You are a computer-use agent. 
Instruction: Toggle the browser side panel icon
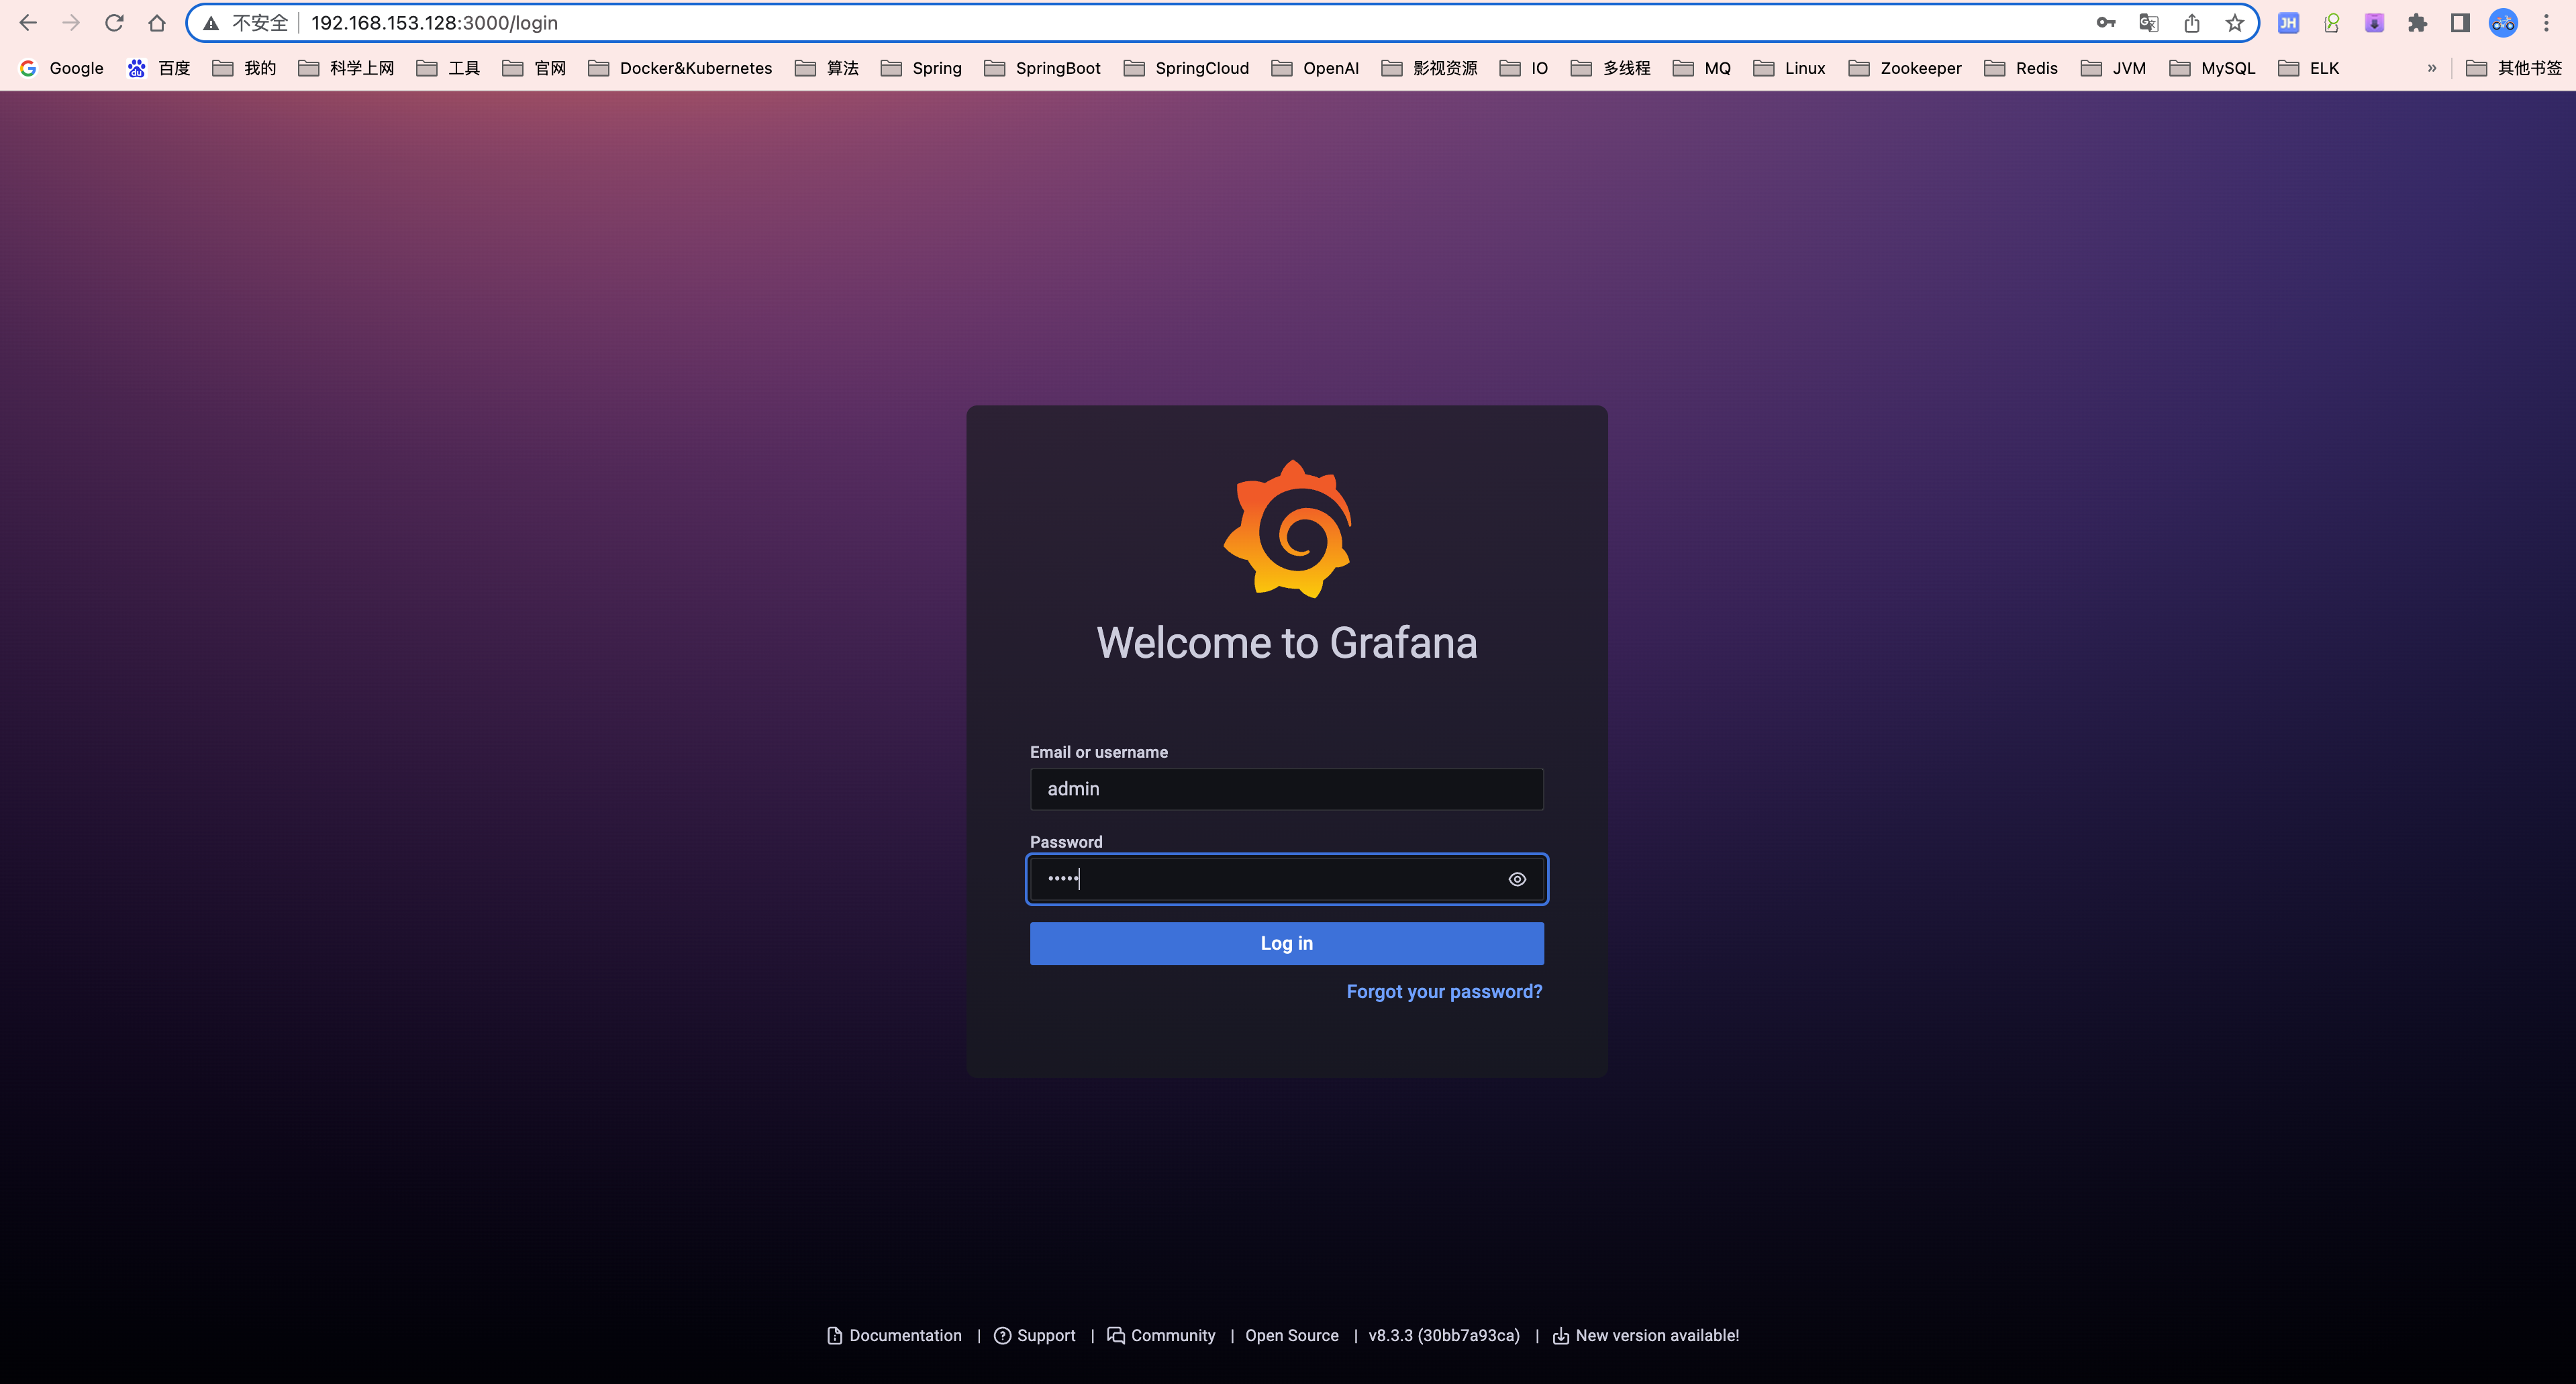2460,23
